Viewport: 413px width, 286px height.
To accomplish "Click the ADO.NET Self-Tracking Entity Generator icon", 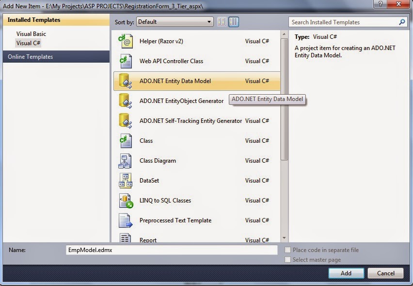I will point(126,121).
